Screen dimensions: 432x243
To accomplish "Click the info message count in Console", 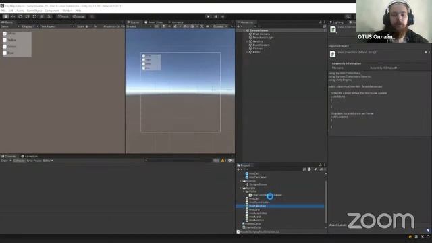I will 216,161.
